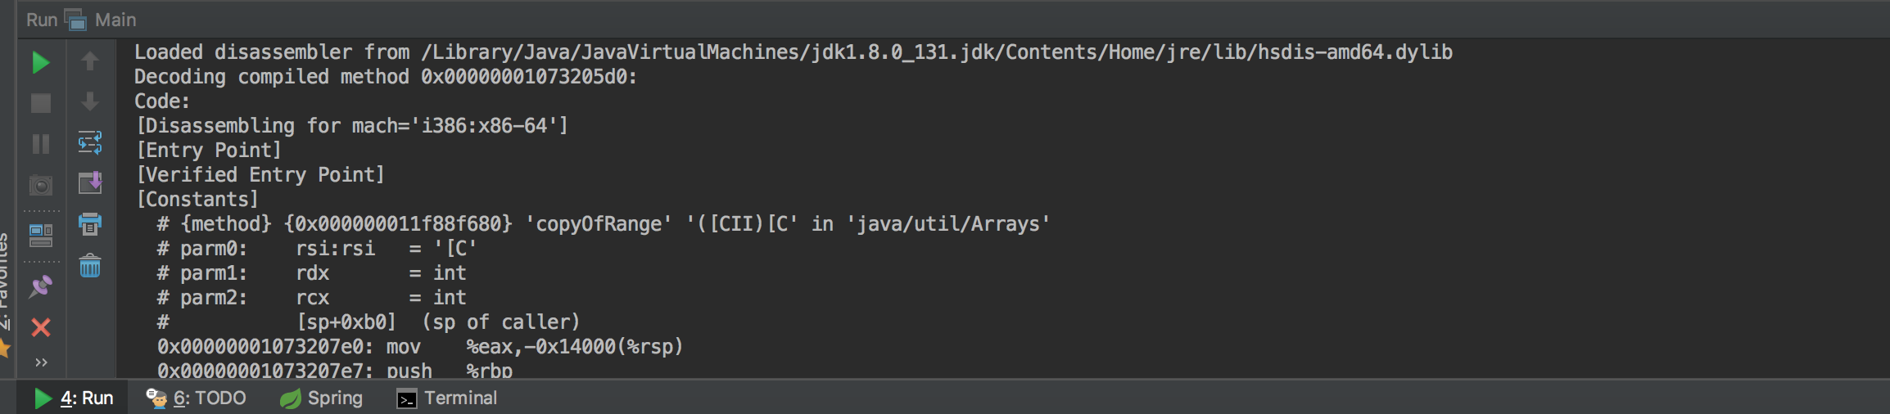This screenshot has width=1890, height=414.
Task: Expand more toolbar actions via double chevron
Action: point(41,362)
